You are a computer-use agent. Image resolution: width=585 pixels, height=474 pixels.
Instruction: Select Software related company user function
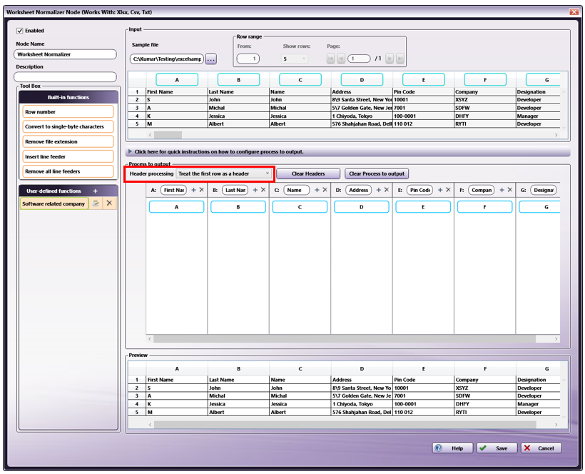pos(54,203)
